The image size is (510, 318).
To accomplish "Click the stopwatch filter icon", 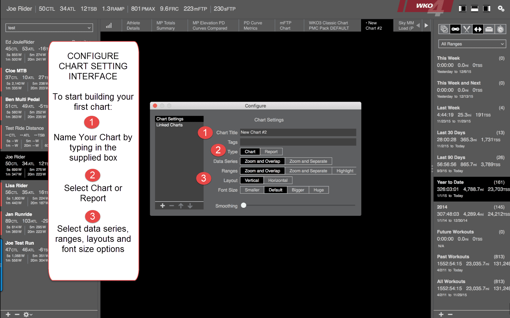I will tap(500, 29).
